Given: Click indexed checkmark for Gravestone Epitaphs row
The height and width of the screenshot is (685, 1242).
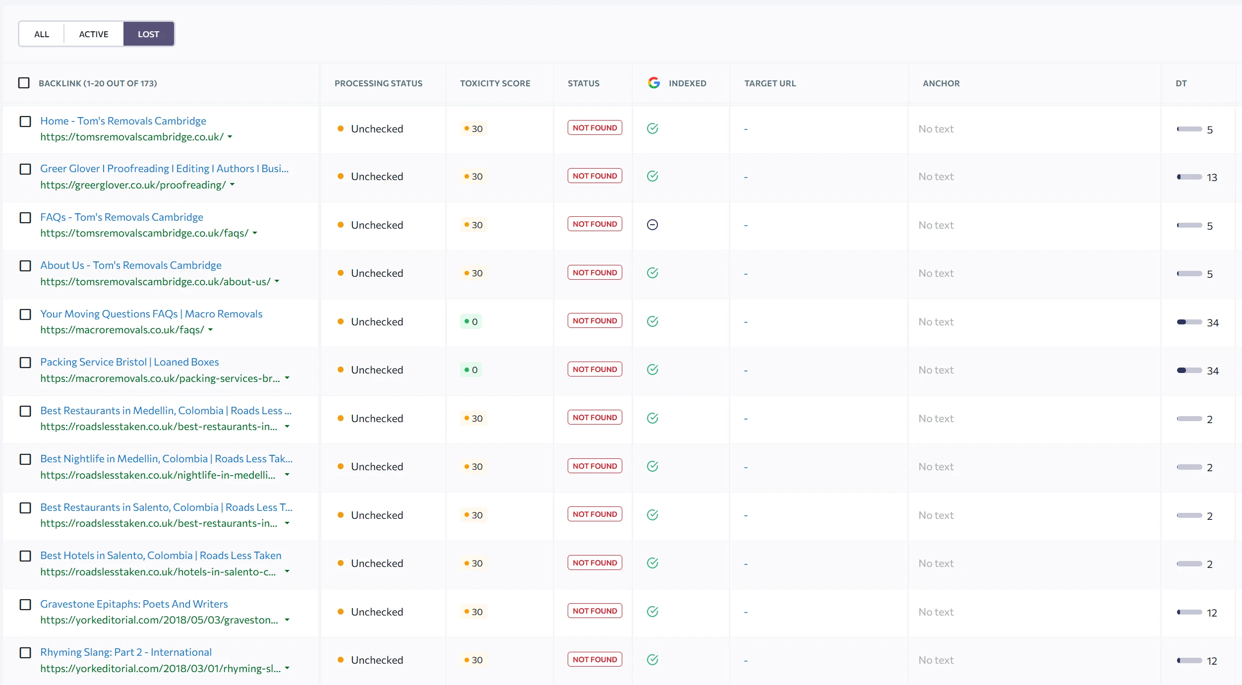Looking at the screenshot, I should coord(652,612).
